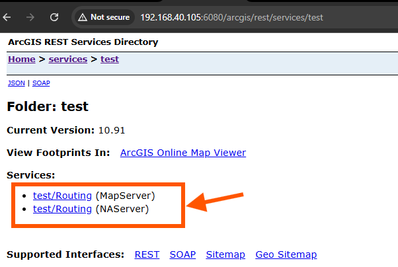Click the version value 10.91
398x267 pixels.
point(112,130)
